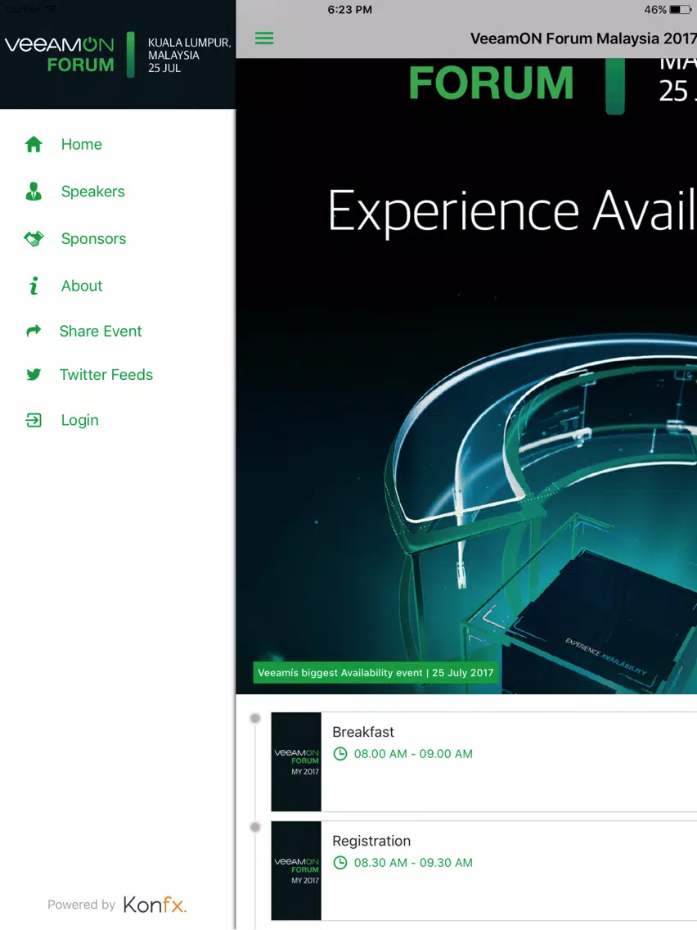Click the Twitter bird icon
Image resolution: width=697 pixels, height=930 pixels.
(x=34, y=375)
